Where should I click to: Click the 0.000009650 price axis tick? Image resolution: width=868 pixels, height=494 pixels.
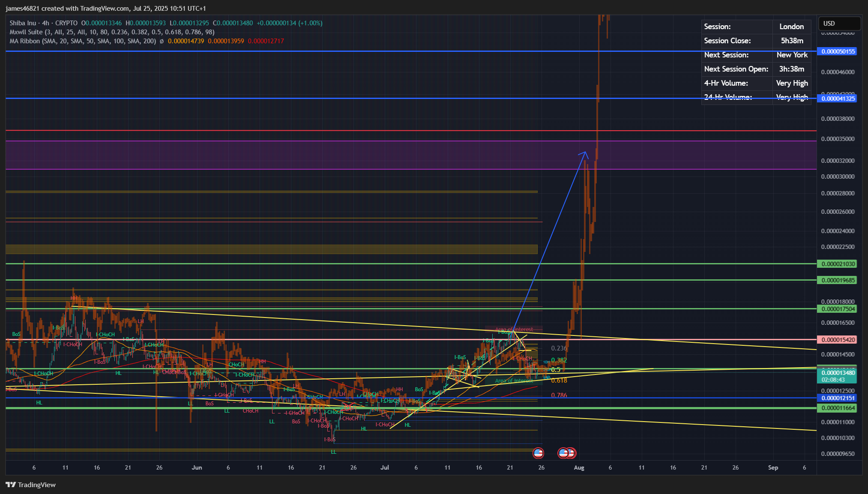coord(838,454)
